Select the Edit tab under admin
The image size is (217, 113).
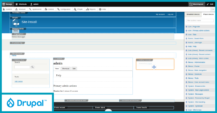point(74,69)
